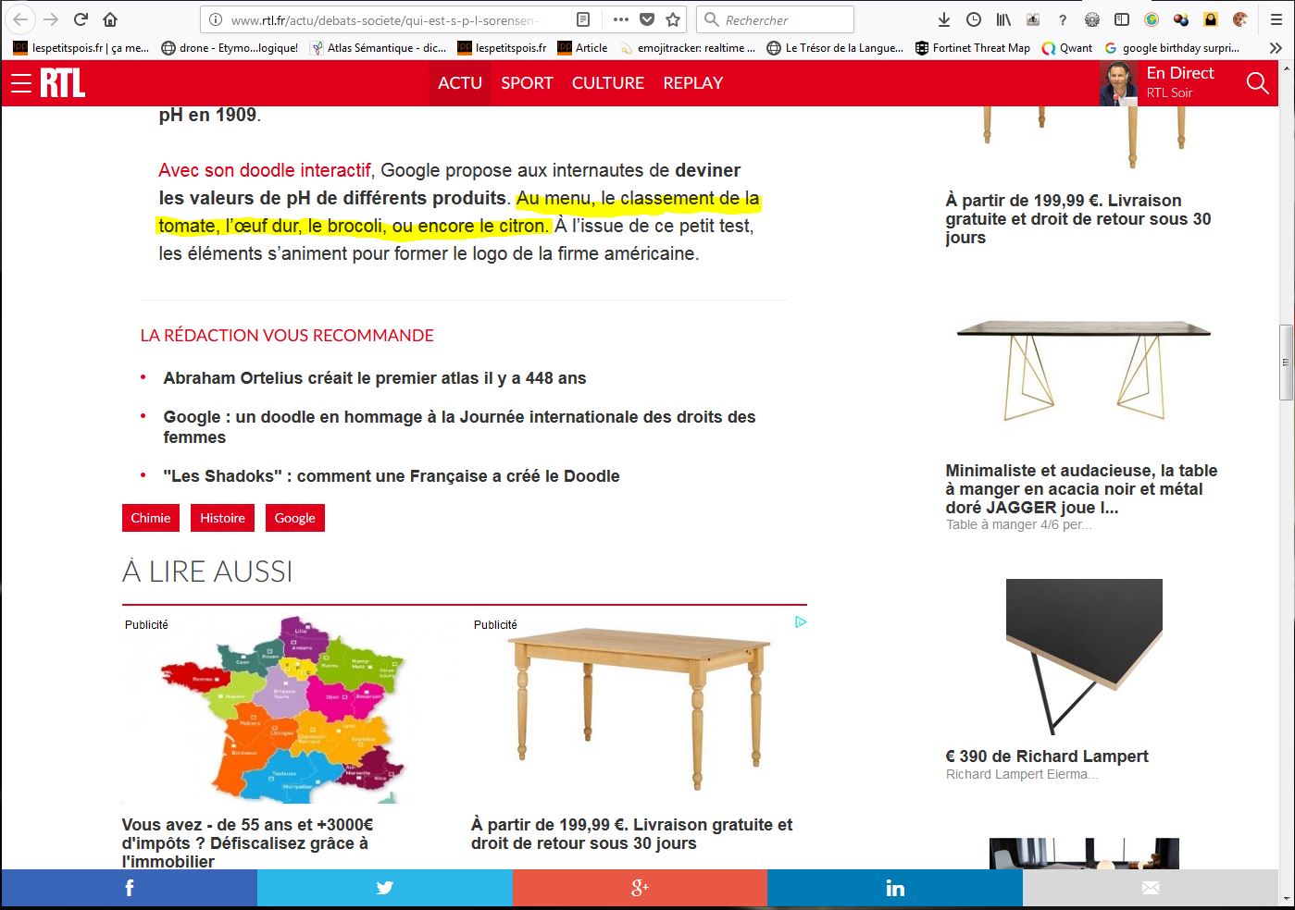Click the Chimie tag button
The width and height of the screenshot is (1295, 910).
click(x=151, y=518)
